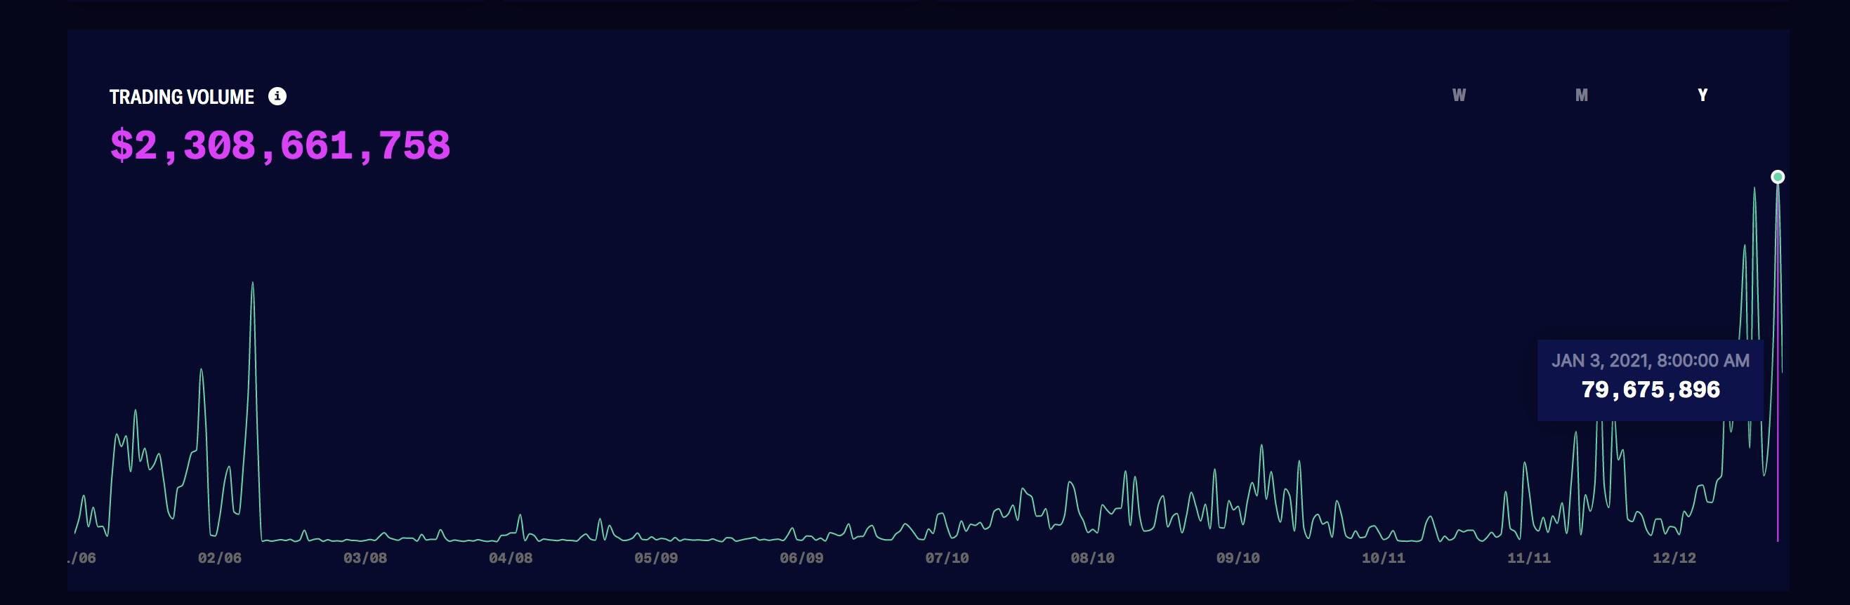This screenshot has width=1850, height=605.
Task: Click the 04/08 axis date label
Action: tap(511, 558)
